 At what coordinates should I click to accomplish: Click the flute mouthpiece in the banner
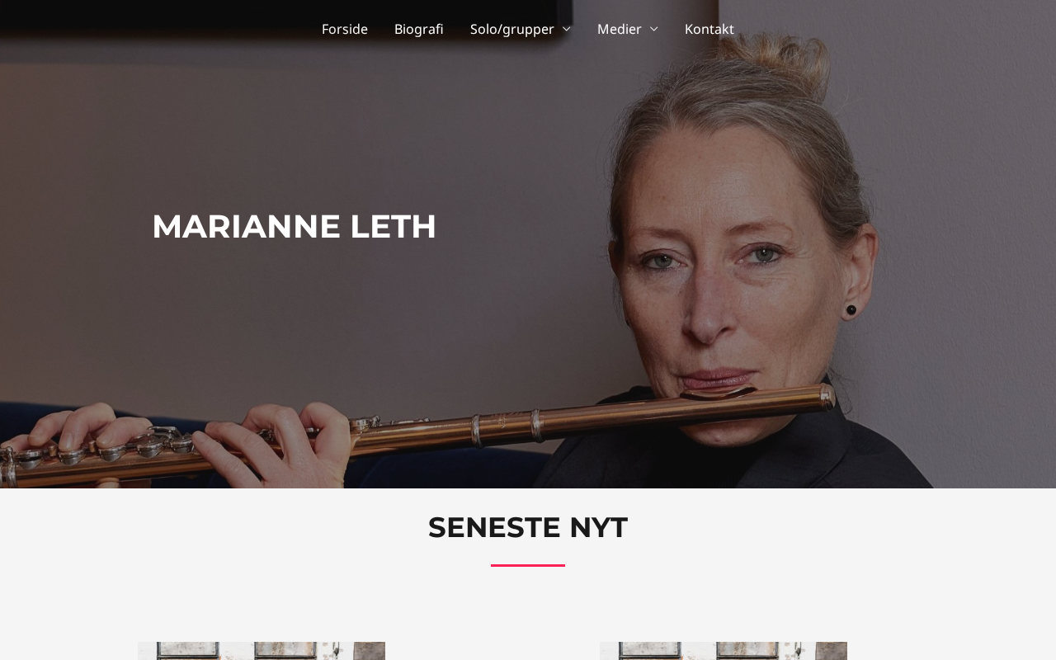[718, 394]
